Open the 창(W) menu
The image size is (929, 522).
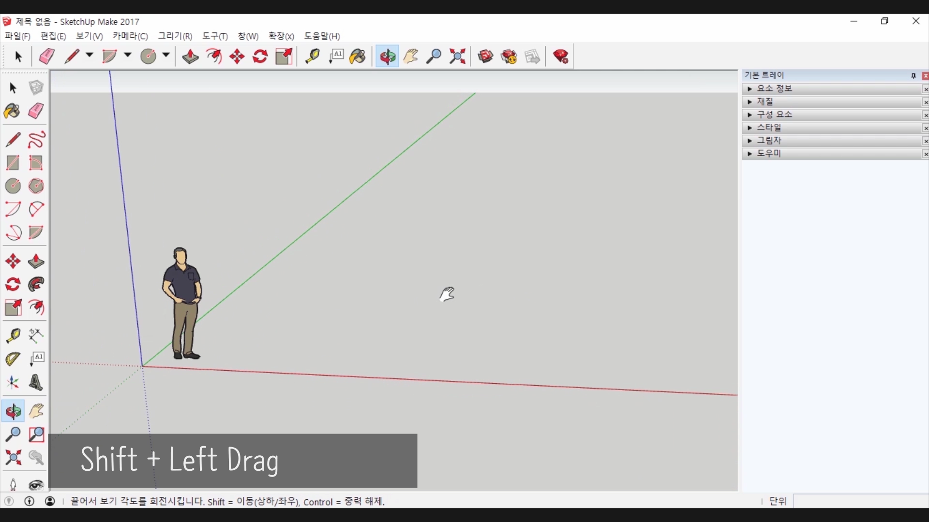tap(248, 36)
